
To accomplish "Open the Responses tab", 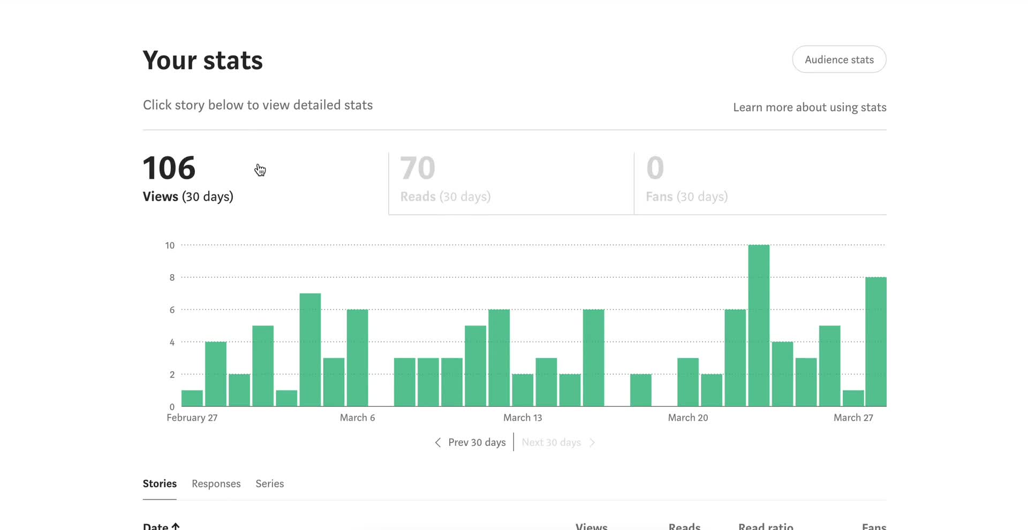I will pyautogui.click(x=216, y=483).
